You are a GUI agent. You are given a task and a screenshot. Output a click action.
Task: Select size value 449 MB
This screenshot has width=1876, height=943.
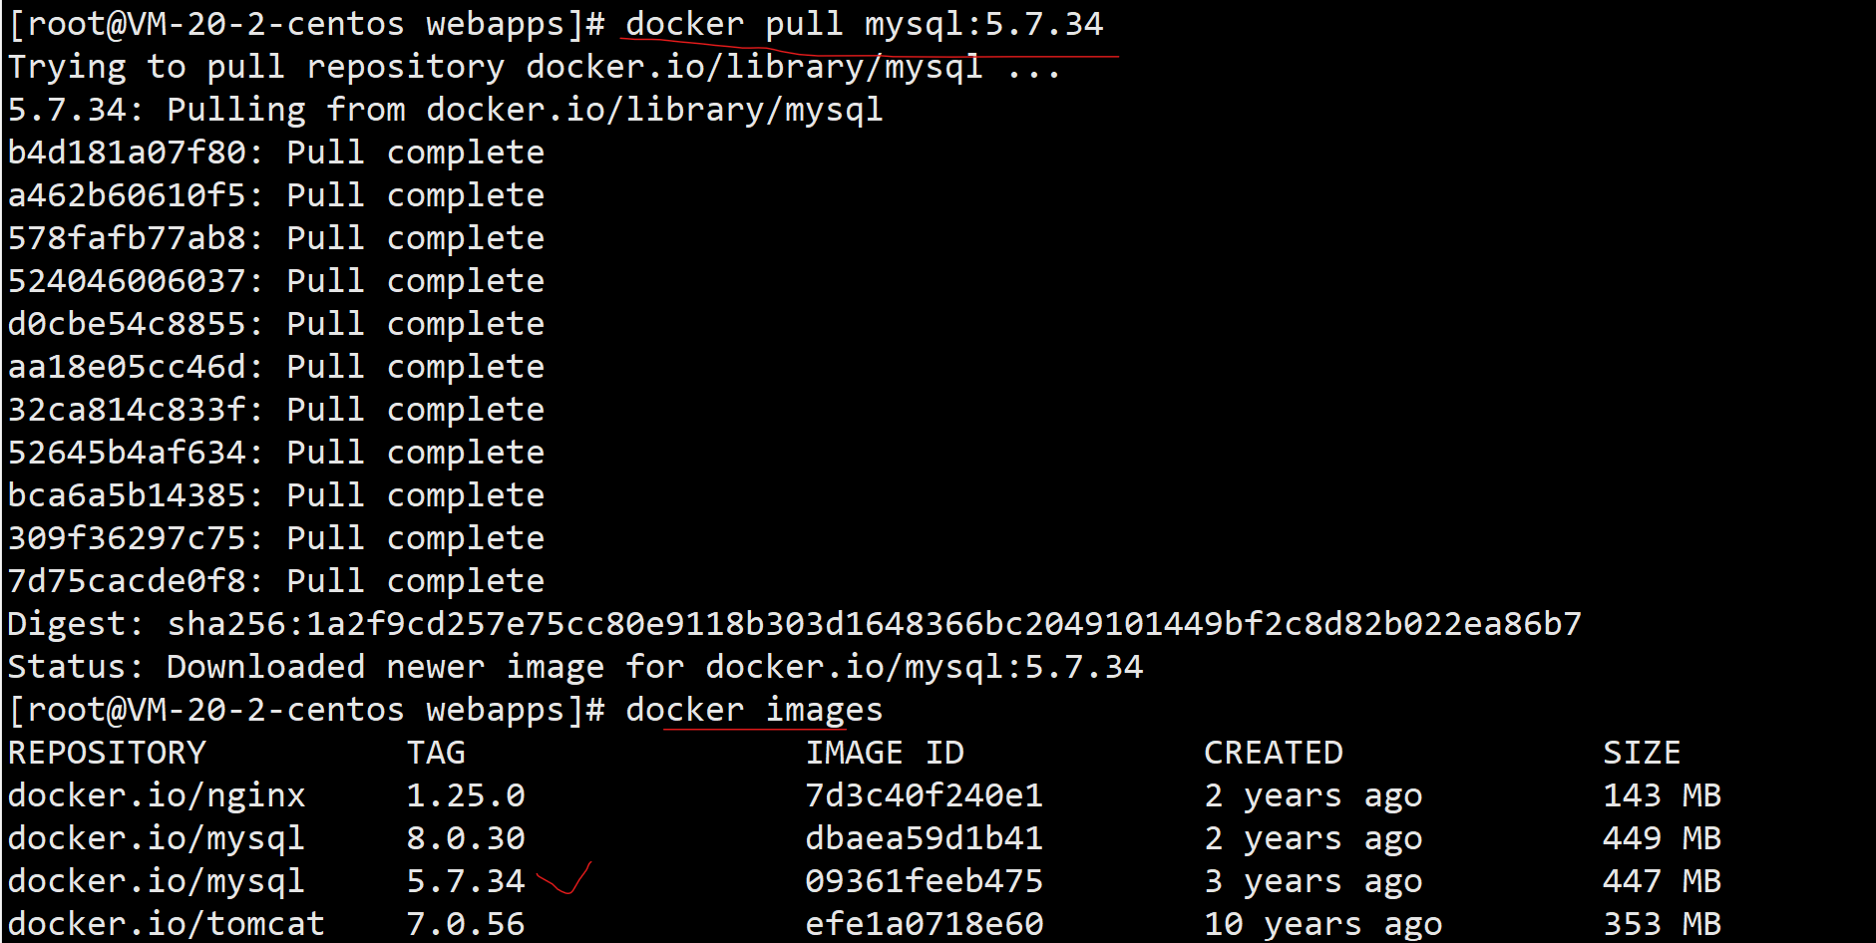click(x=1662, y=838)
